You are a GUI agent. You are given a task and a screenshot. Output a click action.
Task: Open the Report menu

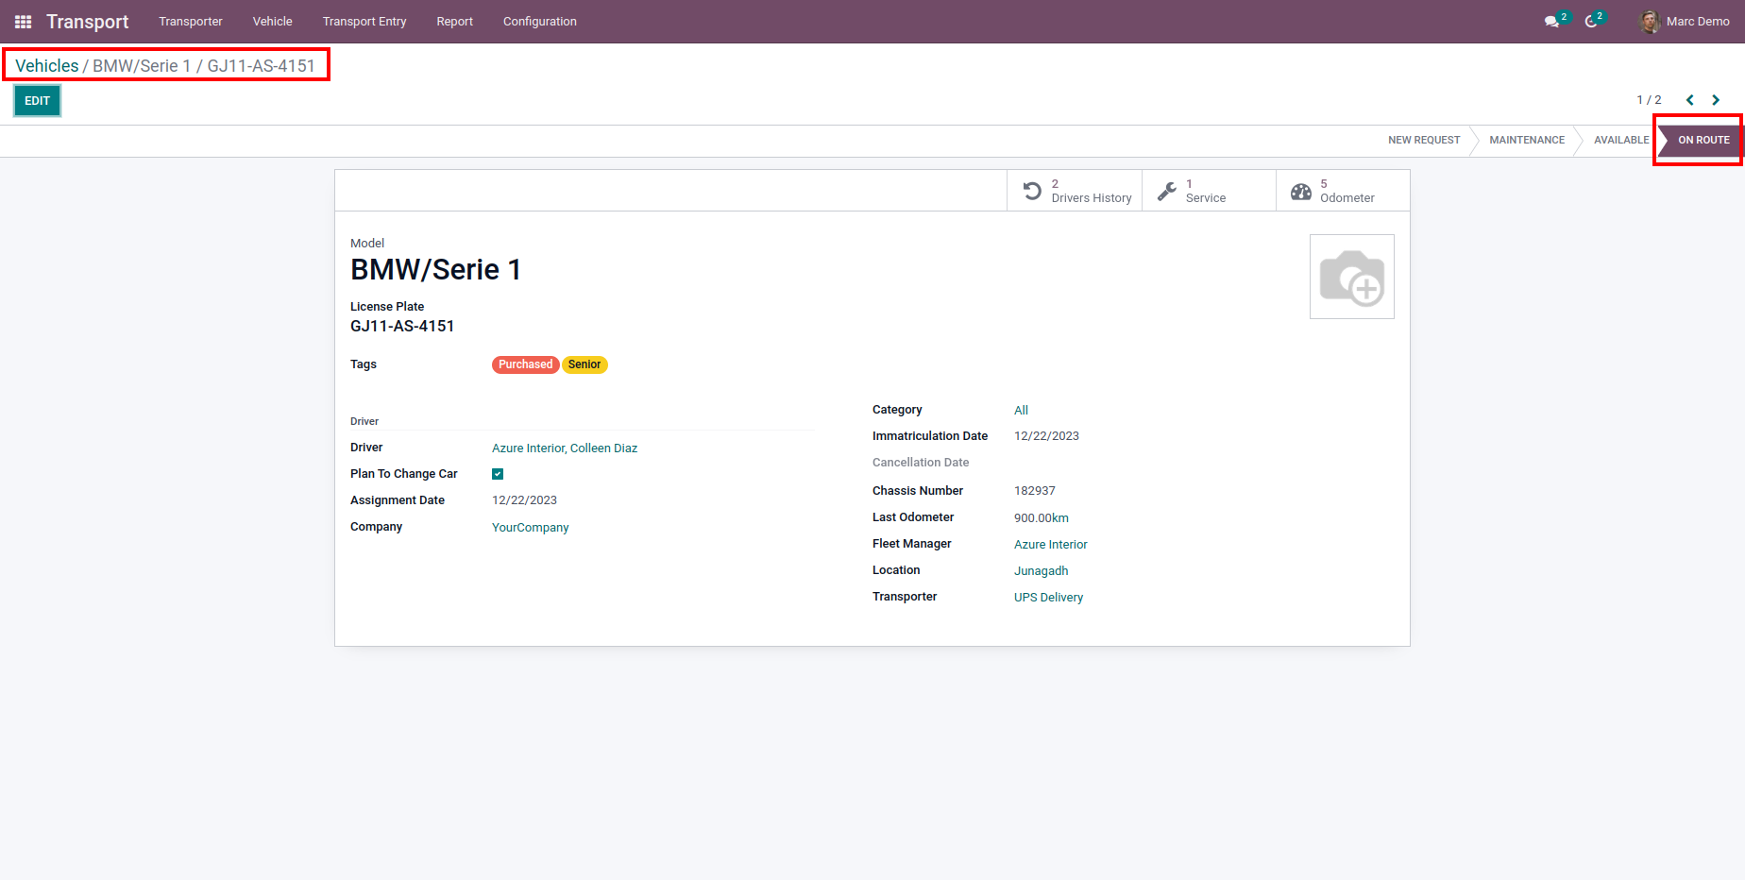tap(454, 21)
